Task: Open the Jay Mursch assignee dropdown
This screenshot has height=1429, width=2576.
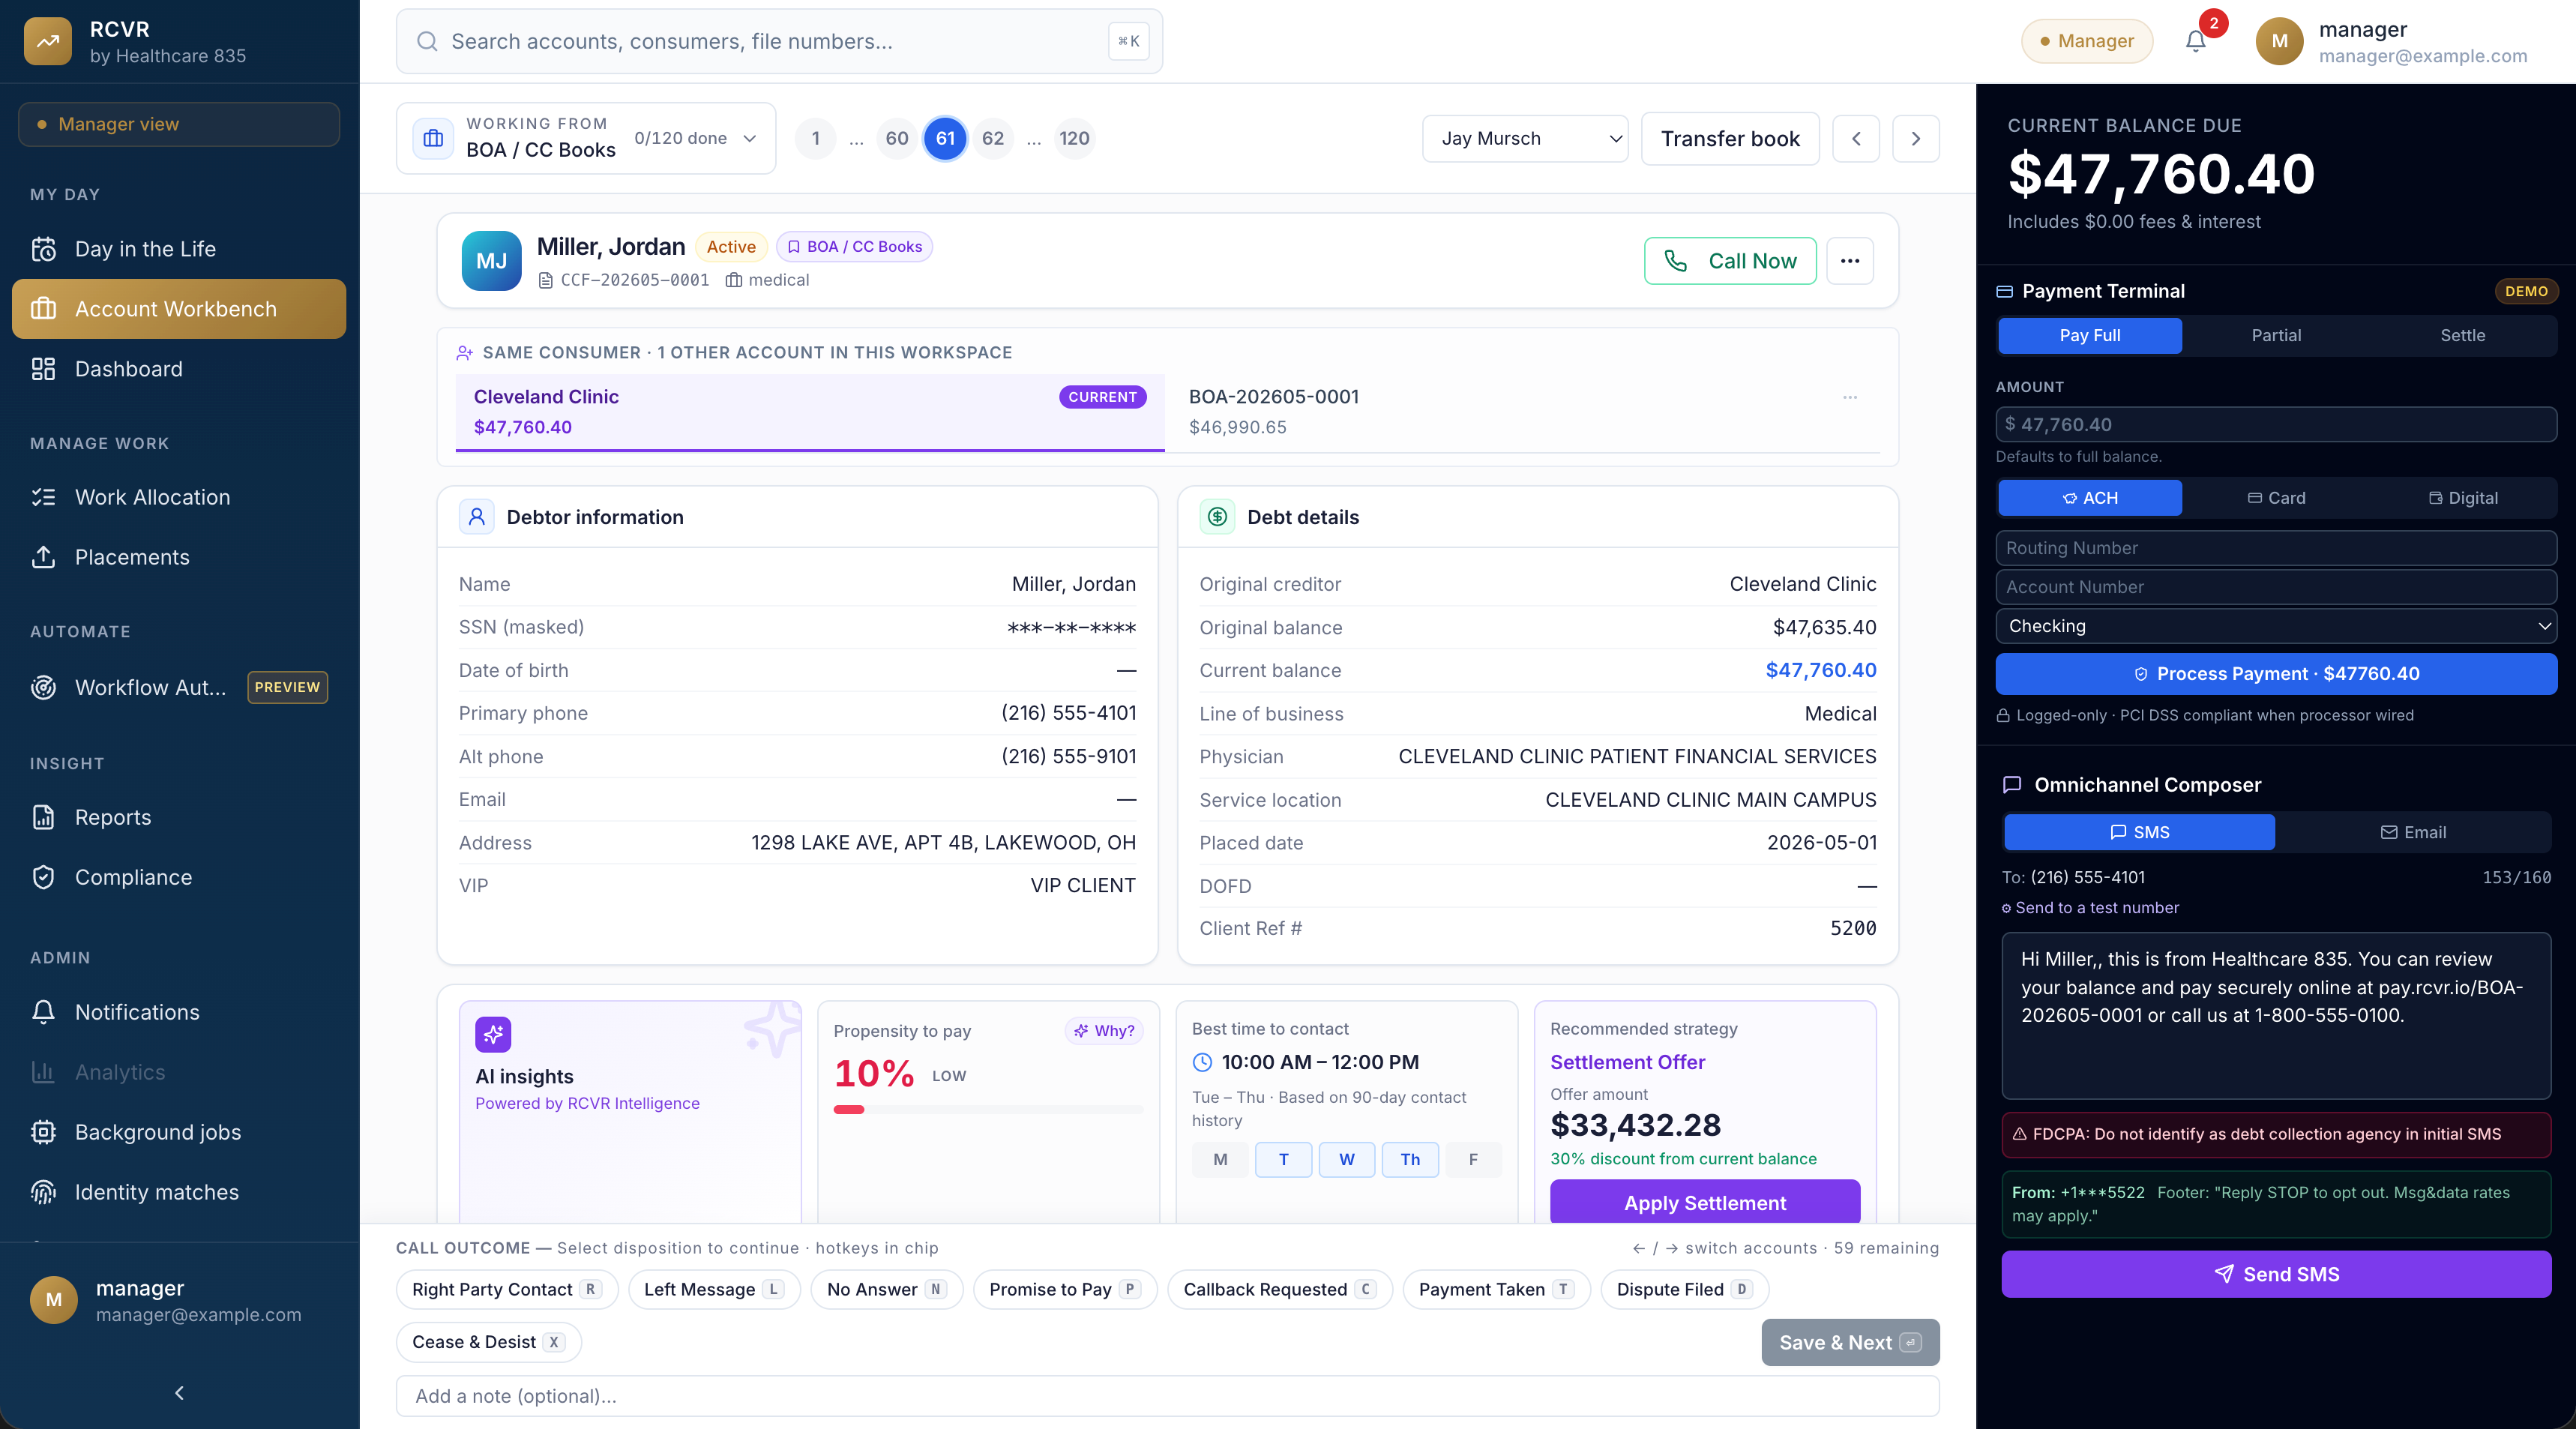Action: [1525, 138]
